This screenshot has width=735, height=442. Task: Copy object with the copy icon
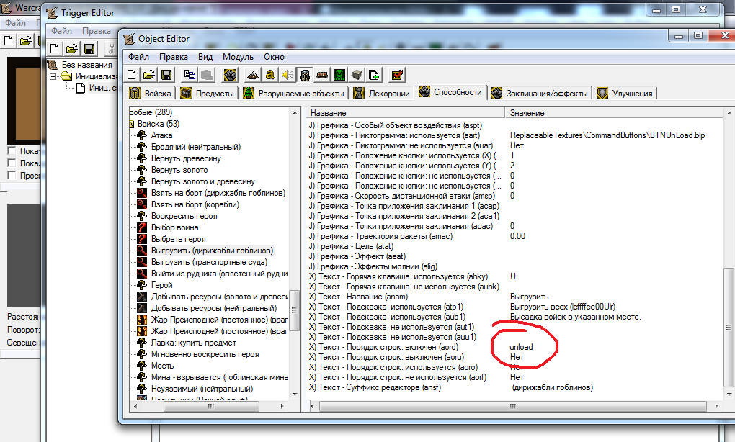point(190,75)
